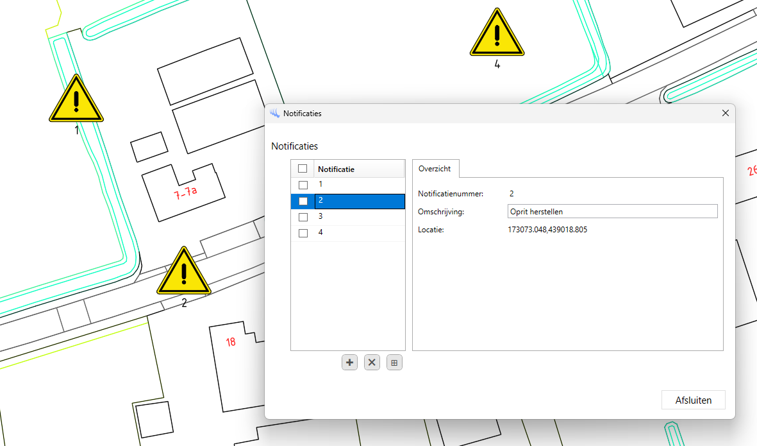Select warning marker 4 on the map

point(497,34)
